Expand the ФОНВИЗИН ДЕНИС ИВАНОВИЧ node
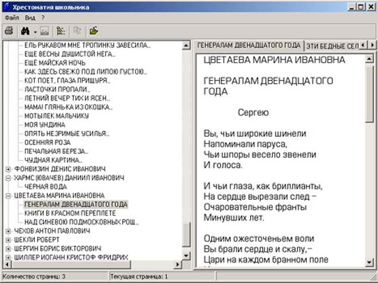The height and width of the screenshot is (283, 378). click(x=8, y=169)
